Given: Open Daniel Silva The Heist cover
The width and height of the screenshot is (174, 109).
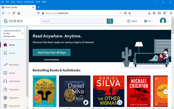Looking at the screenshot, I should click(x=75, y=91).
